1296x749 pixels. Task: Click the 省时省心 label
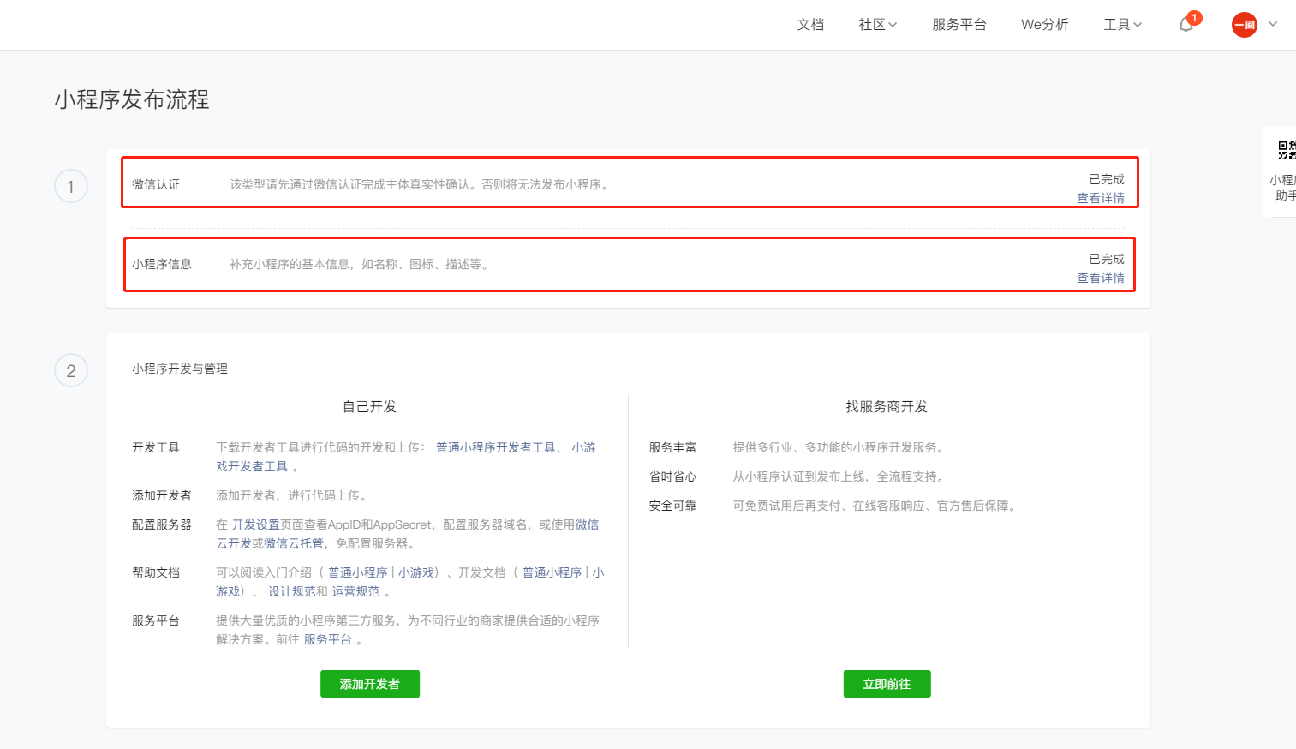672,476
